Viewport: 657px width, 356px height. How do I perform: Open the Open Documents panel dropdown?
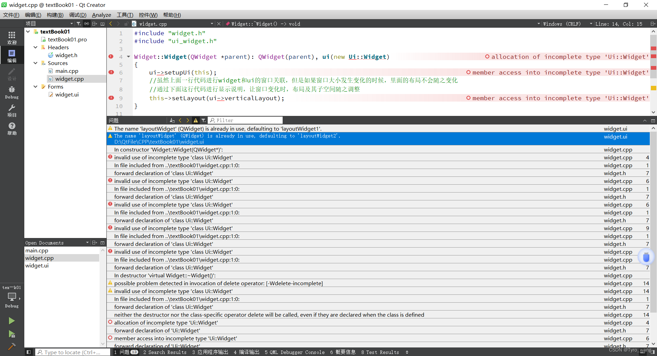[x=88, y=243]
